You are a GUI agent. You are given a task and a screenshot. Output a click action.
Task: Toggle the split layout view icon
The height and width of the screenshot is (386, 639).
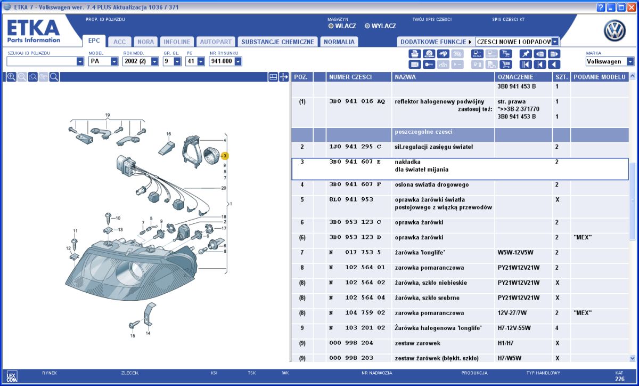pos(273,77)
